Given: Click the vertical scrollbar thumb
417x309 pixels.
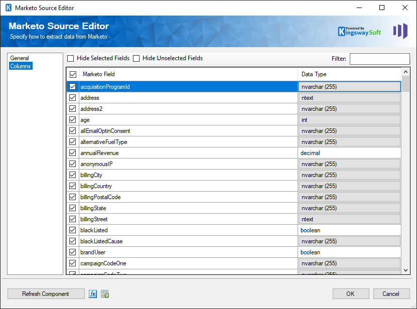Looking at the screenshot, I should (405, 84).
